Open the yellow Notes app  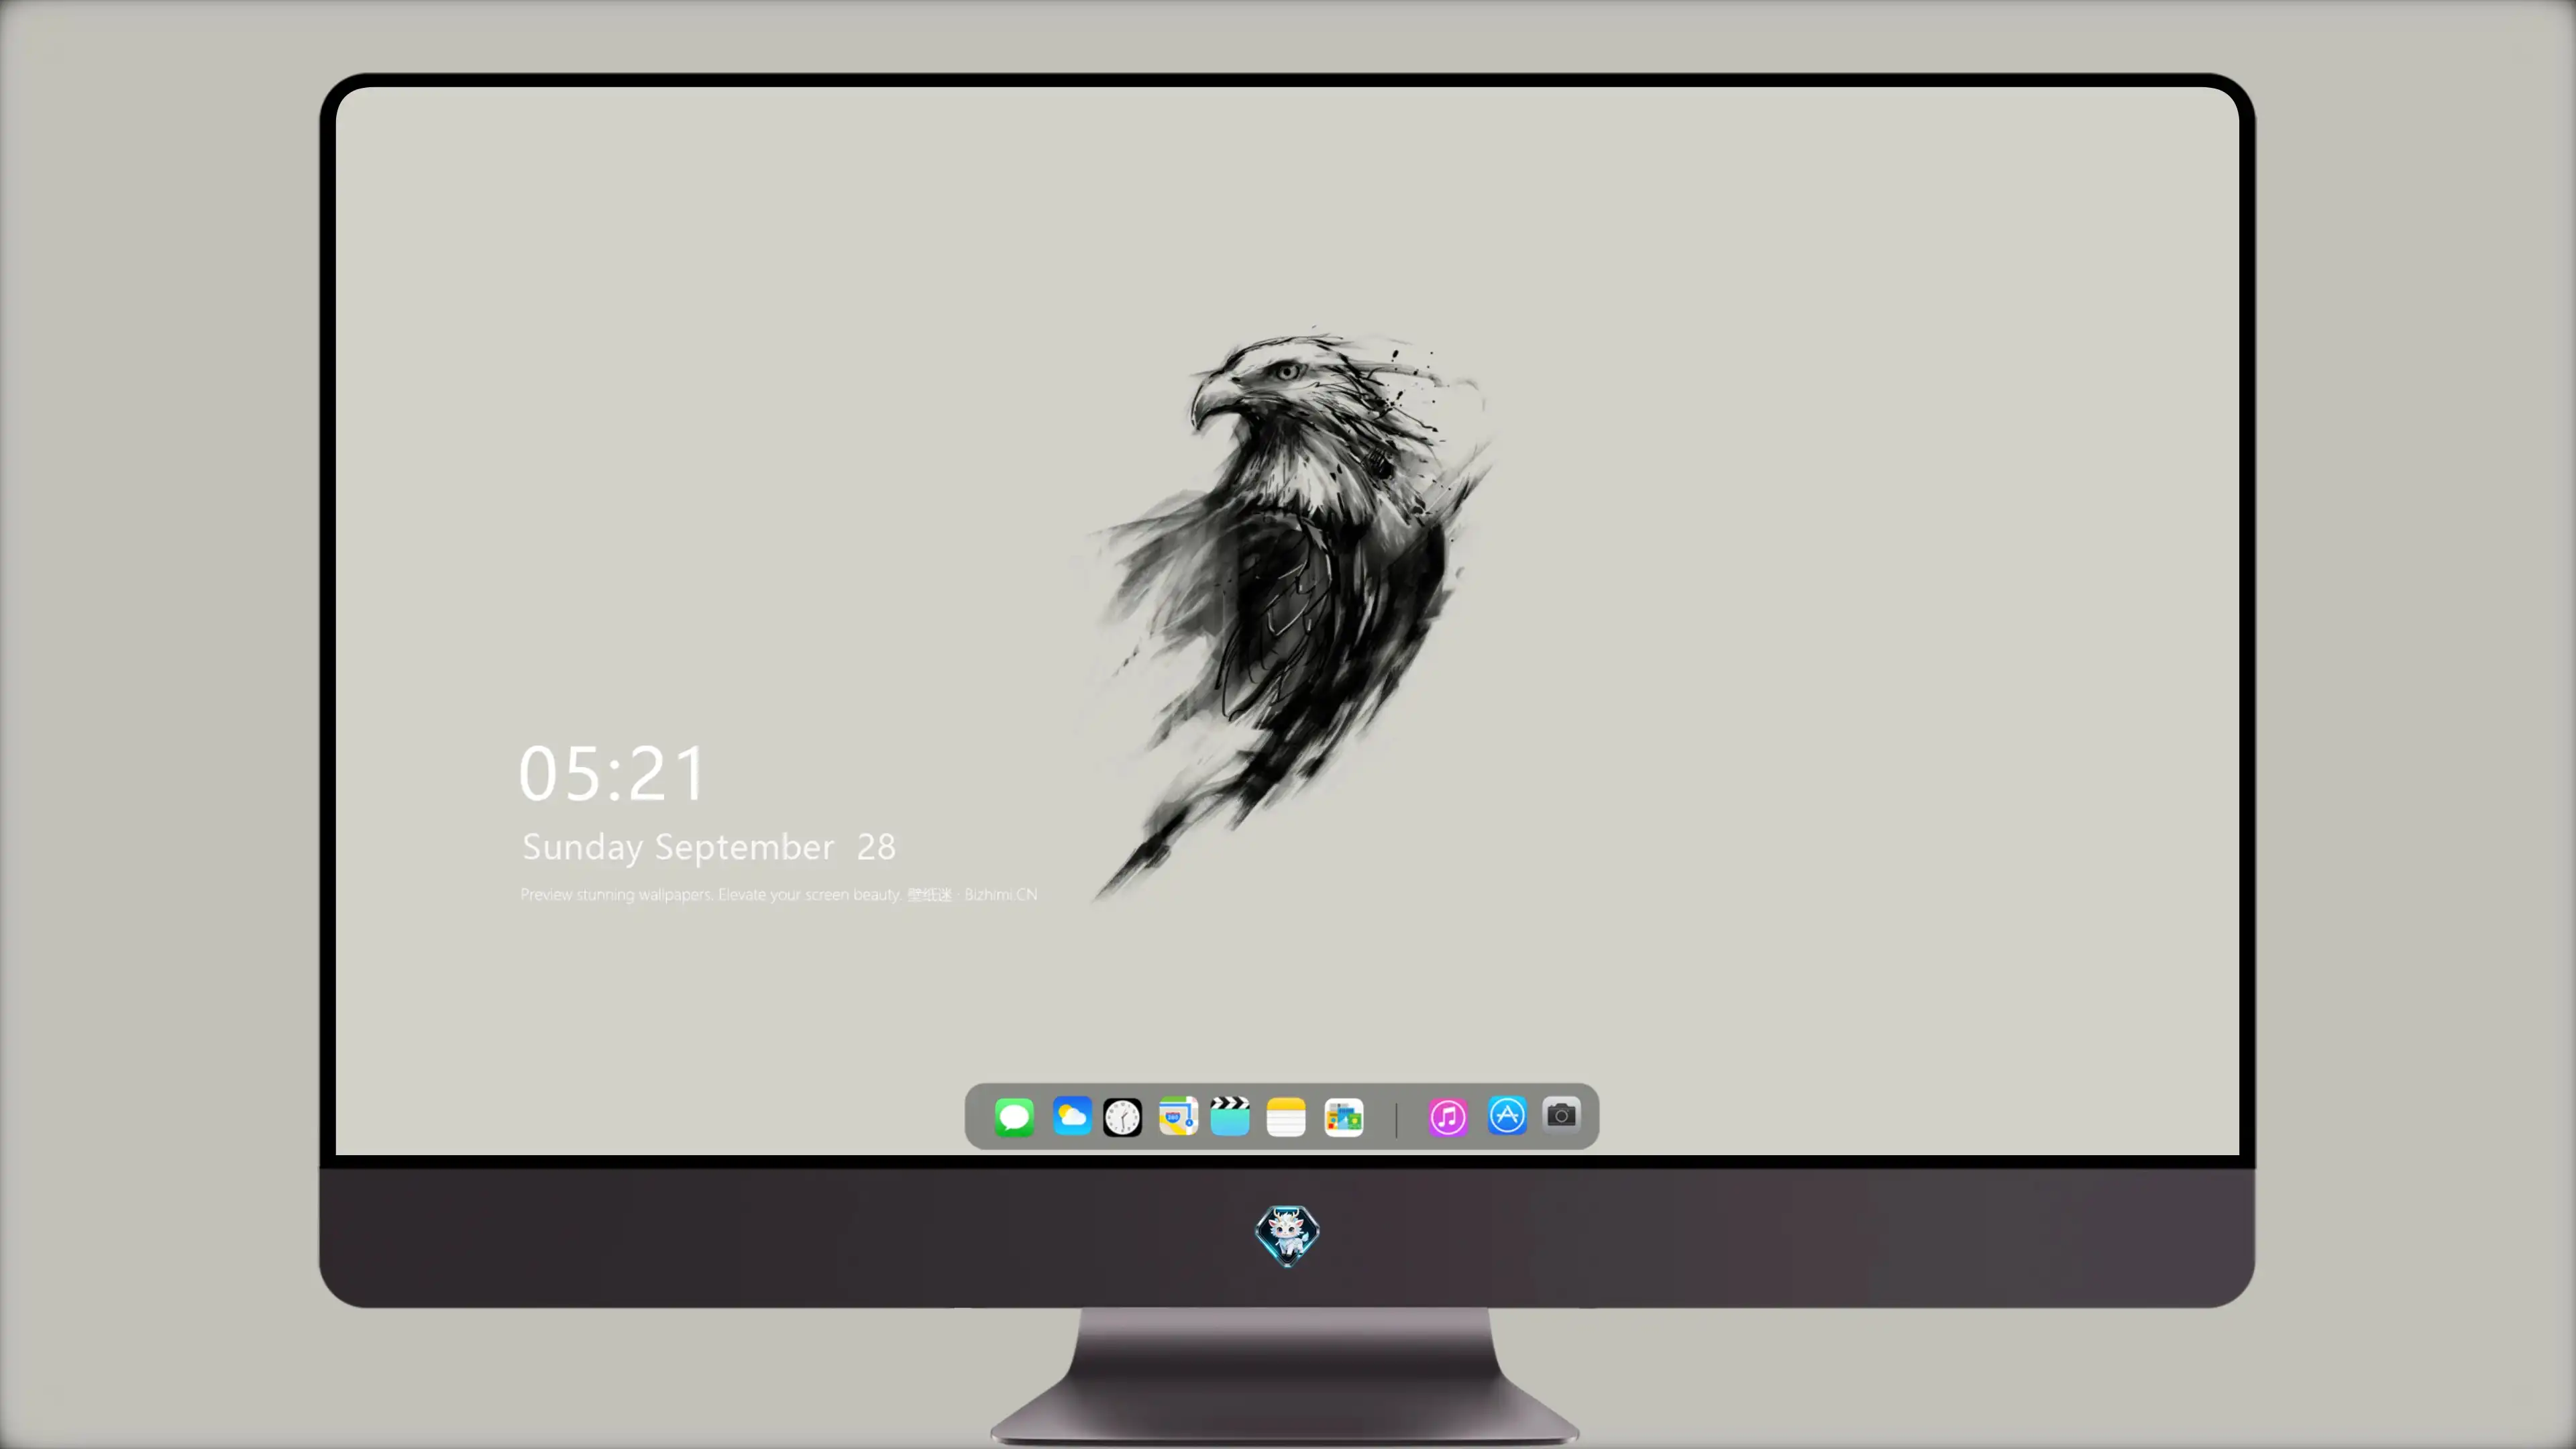coord(1286,1117)
